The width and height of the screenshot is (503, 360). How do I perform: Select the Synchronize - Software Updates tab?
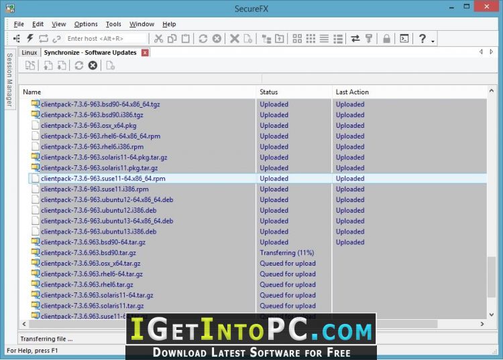[90, 52]
